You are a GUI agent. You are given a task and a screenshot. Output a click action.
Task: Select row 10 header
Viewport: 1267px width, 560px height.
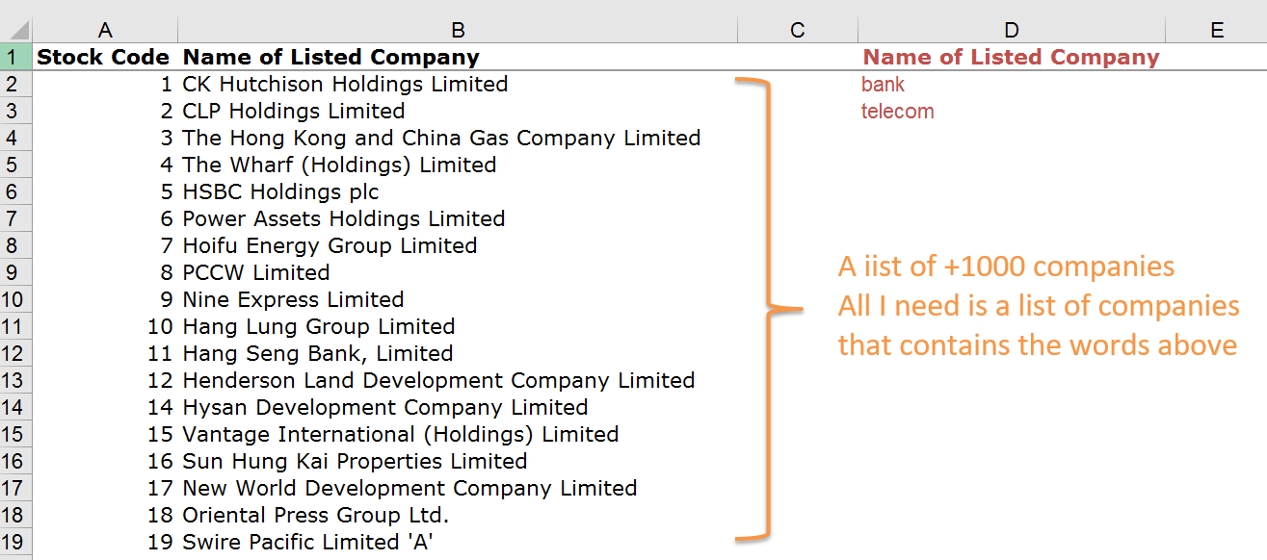click(x=15, y=299)
